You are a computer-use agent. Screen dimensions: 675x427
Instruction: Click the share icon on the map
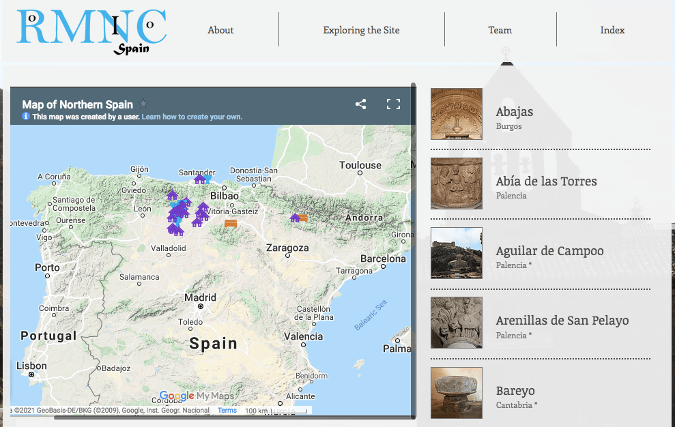[x=360, y=104]
